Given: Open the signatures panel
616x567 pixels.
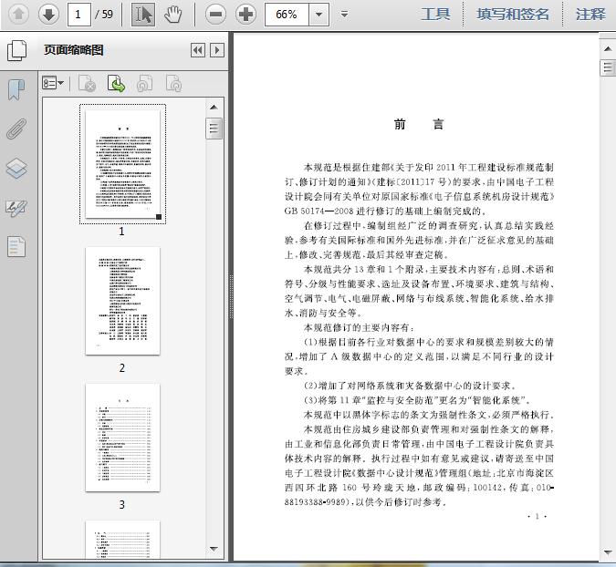Looking at the screenshot, I should pyautogui.click(x=16, y=209).
